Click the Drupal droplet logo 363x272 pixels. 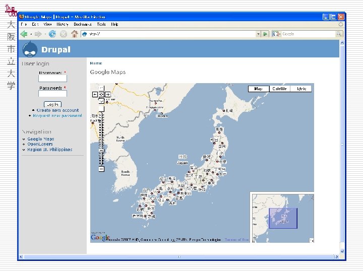(x=30, y=49)
